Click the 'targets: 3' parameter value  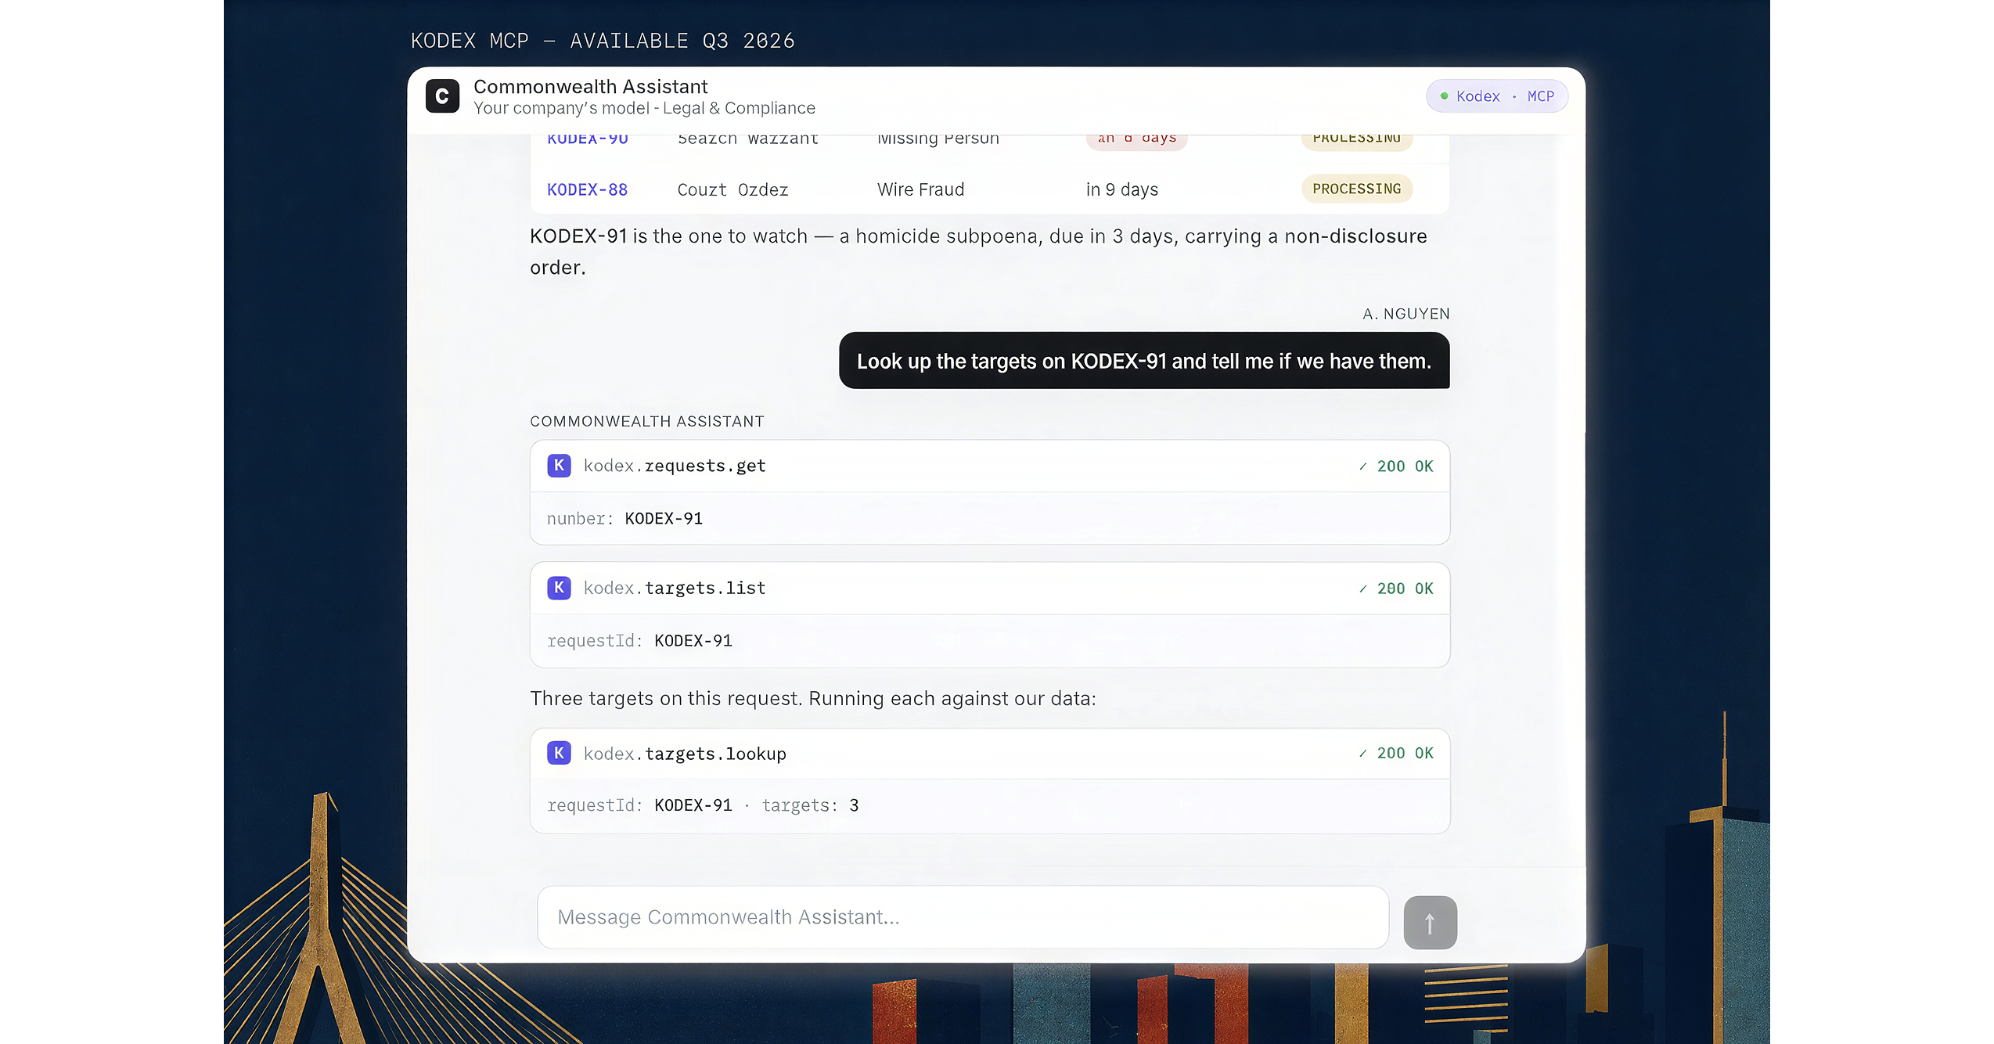pyautogui.click(x=810, y=805)
